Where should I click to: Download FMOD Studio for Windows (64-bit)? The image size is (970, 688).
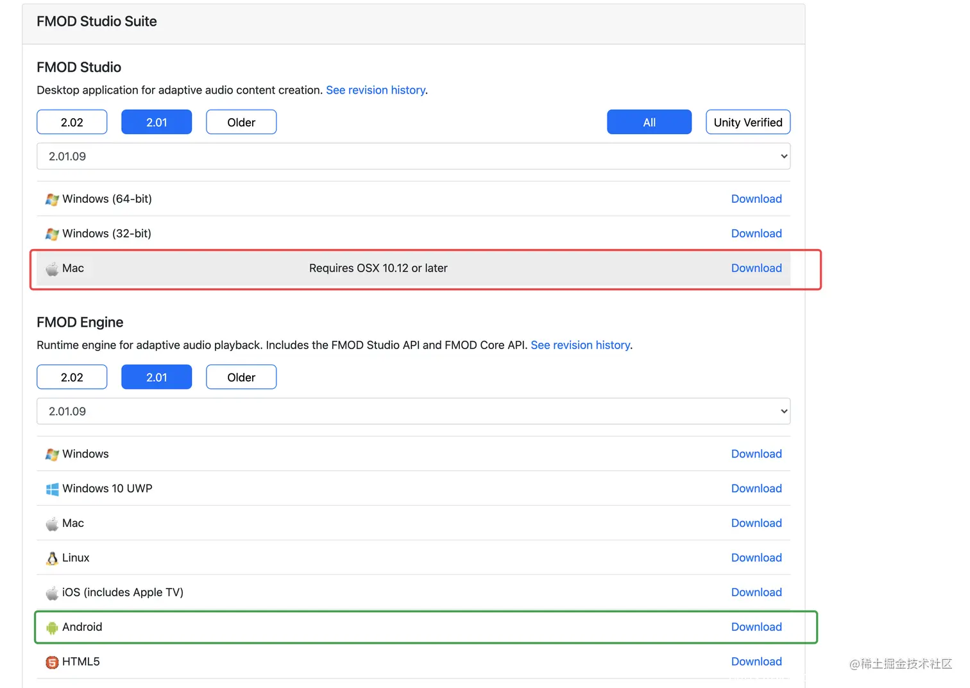[756, 199]
